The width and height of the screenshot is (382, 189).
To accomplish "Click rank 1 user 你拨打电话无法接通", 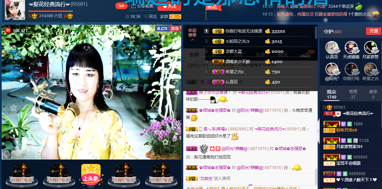I will pyautogui.click(x=243, y=31).
